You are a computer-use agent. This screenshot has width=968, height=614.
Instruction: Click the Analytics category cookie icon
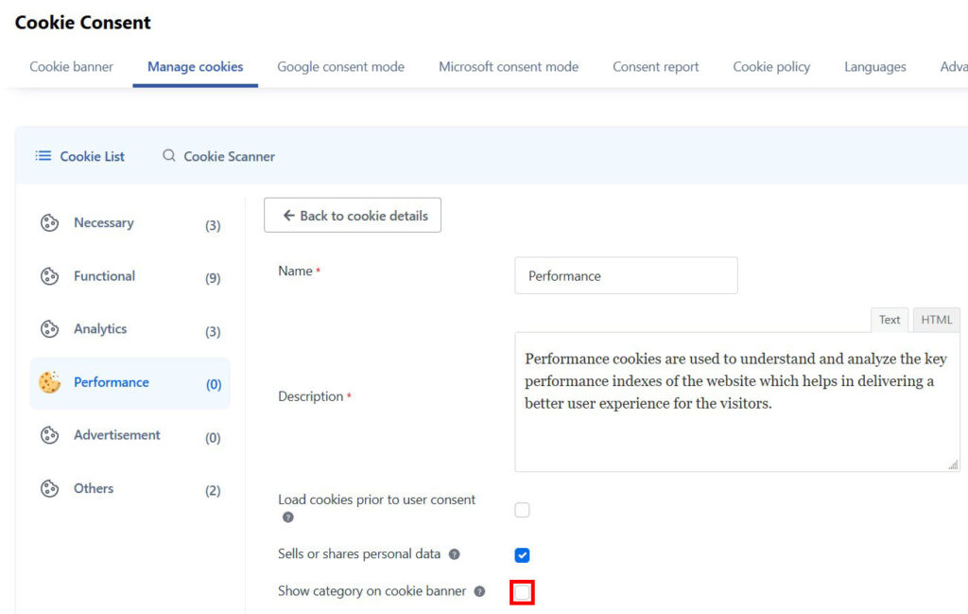pos(49,329)
